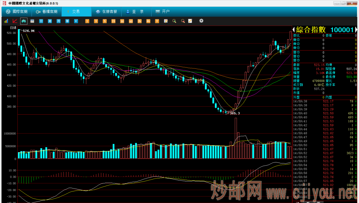359x203 pixels.
Task: Click the calendar icon in the toolbar
Action: coord(32,21)
